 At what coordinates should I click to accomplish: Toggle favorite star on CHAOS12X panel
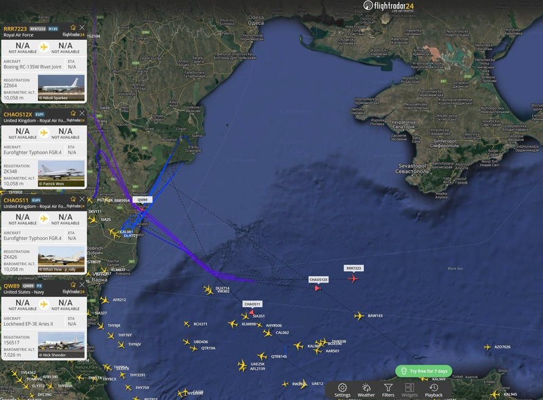pos(73,113)
